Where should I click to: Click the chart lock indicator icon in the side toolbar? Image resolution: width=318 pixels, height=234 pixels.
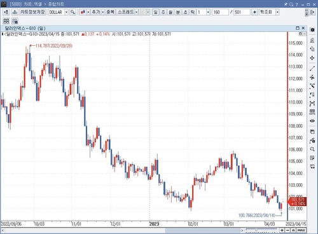(x=312, y=141)
